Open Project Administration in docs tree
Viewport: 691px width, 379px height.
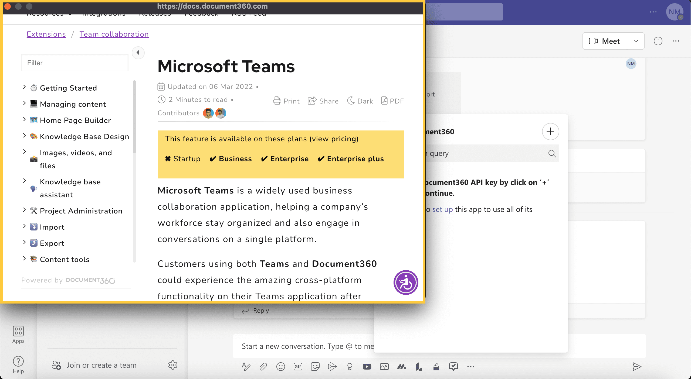tap(81, 211)
